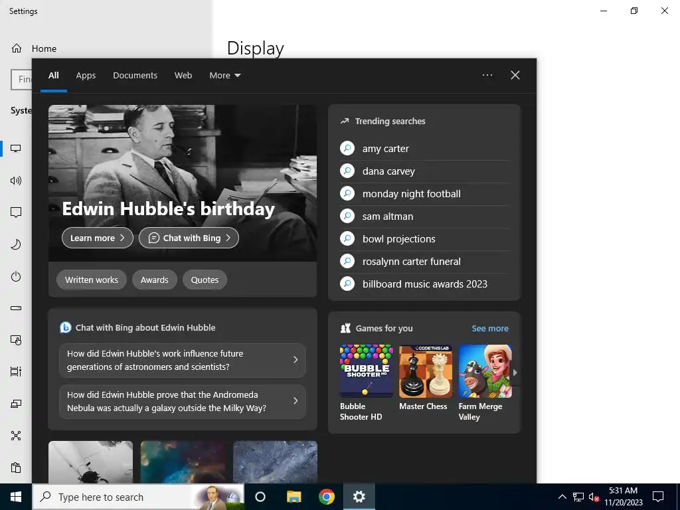Click the taskbar clock and date
680x510 pixels.
(623, 497)
